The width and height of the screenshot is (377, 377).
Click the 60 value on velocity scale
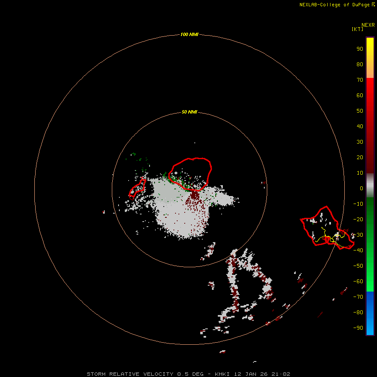pos(360,96)
